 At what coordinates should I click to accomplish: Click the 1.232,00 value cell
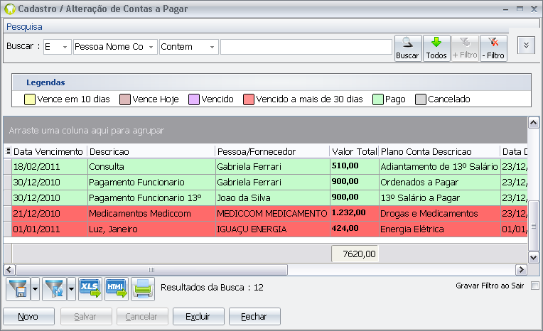(354, 213)
